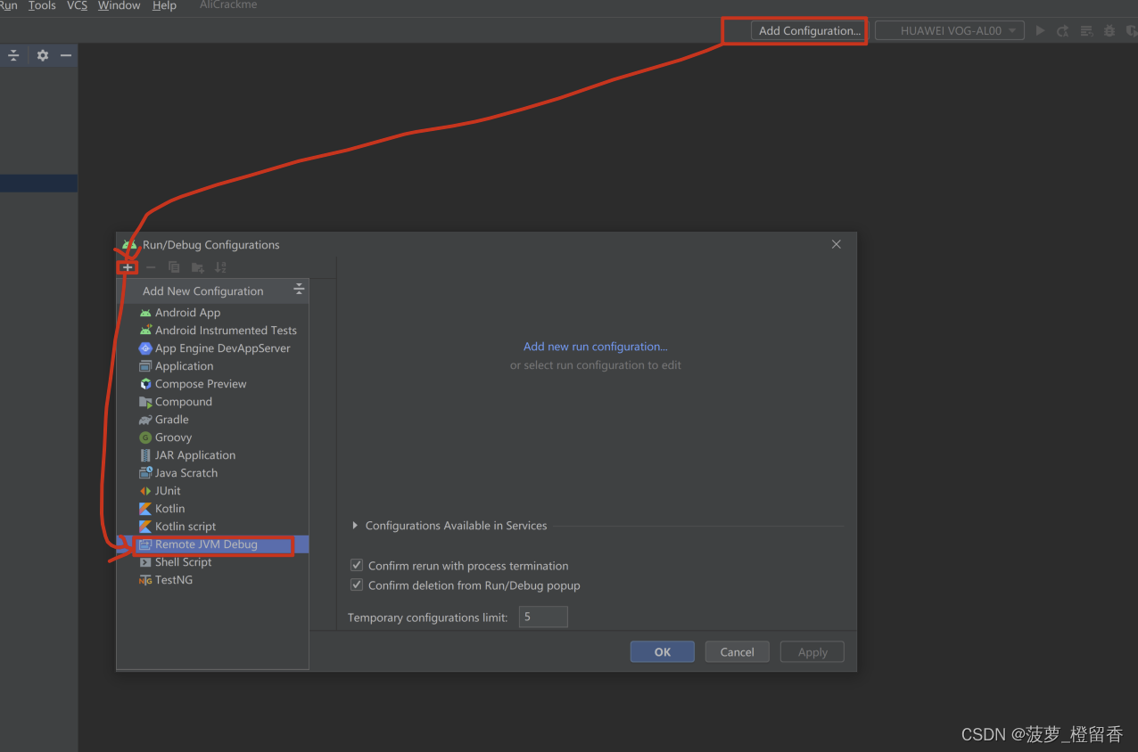Toggle Confirm deletion from Run/Debug popup checkbox
The height and width of the screenshot is (752, 1138).
click(x=357, y=585)
